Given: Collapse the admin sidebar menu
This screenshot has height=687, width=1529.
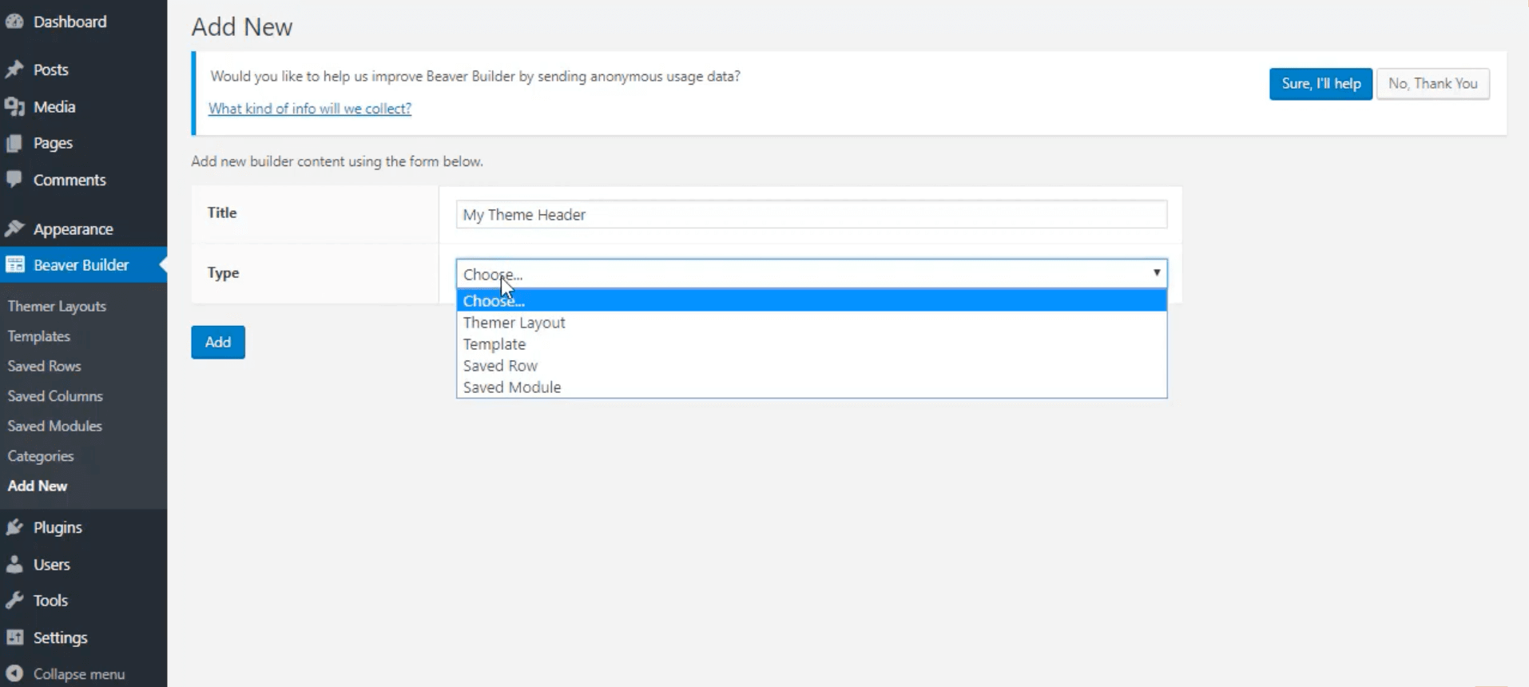Looking at the screenshot, I should click(x=79, y=673).
